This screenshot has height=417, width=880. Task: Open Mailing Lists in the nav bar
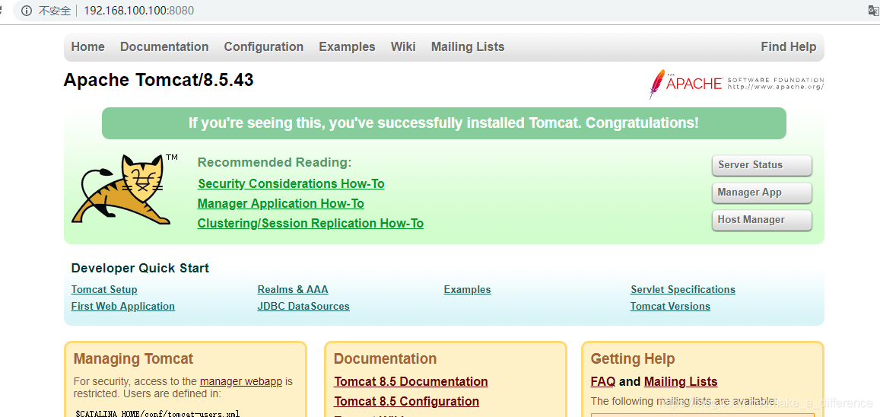tap(468, 46)
